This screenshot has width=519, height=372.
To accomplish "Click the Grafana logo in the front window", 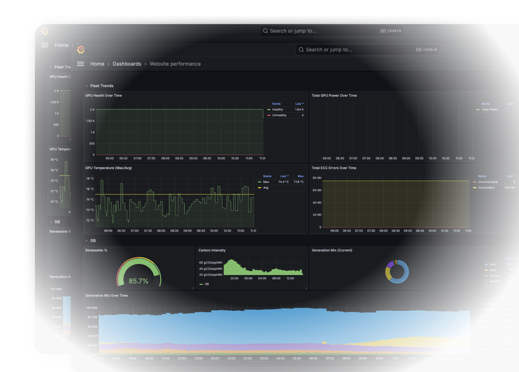I will 81,50.
